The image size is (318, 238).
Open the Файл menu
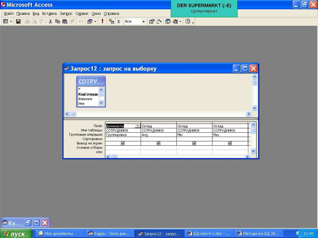point(9,14)
